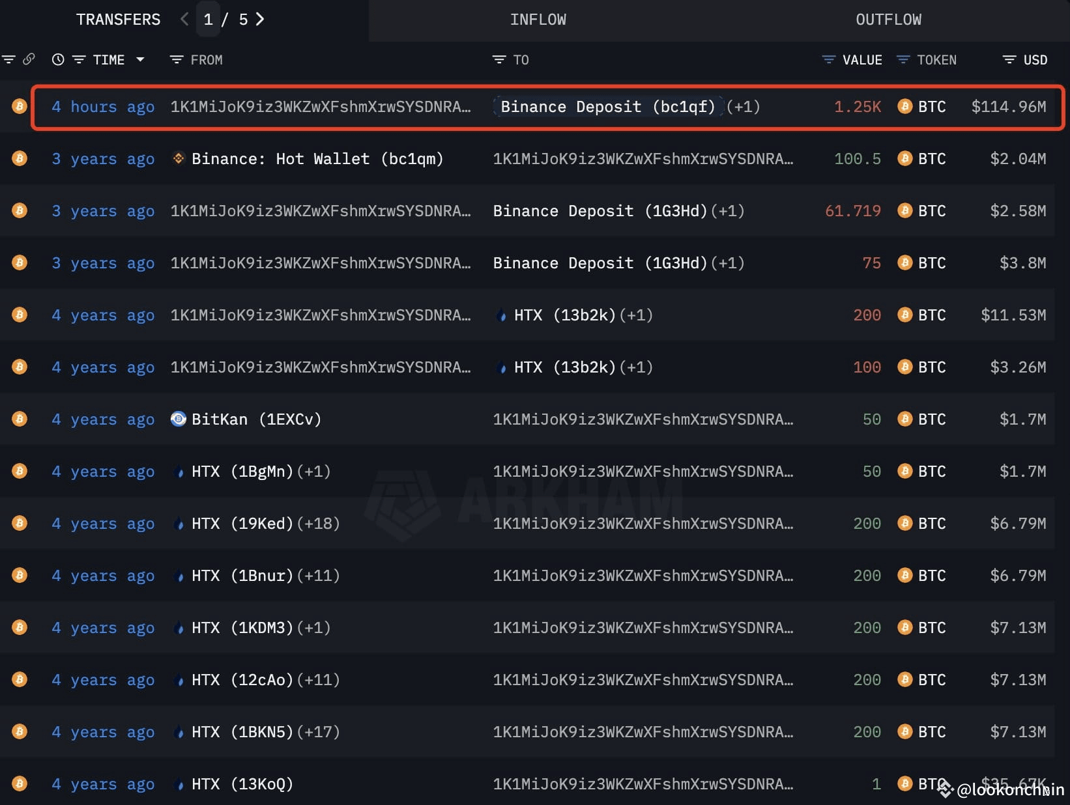Sort by the USD column header label

pyautogui.click(x=1035, y=60)
